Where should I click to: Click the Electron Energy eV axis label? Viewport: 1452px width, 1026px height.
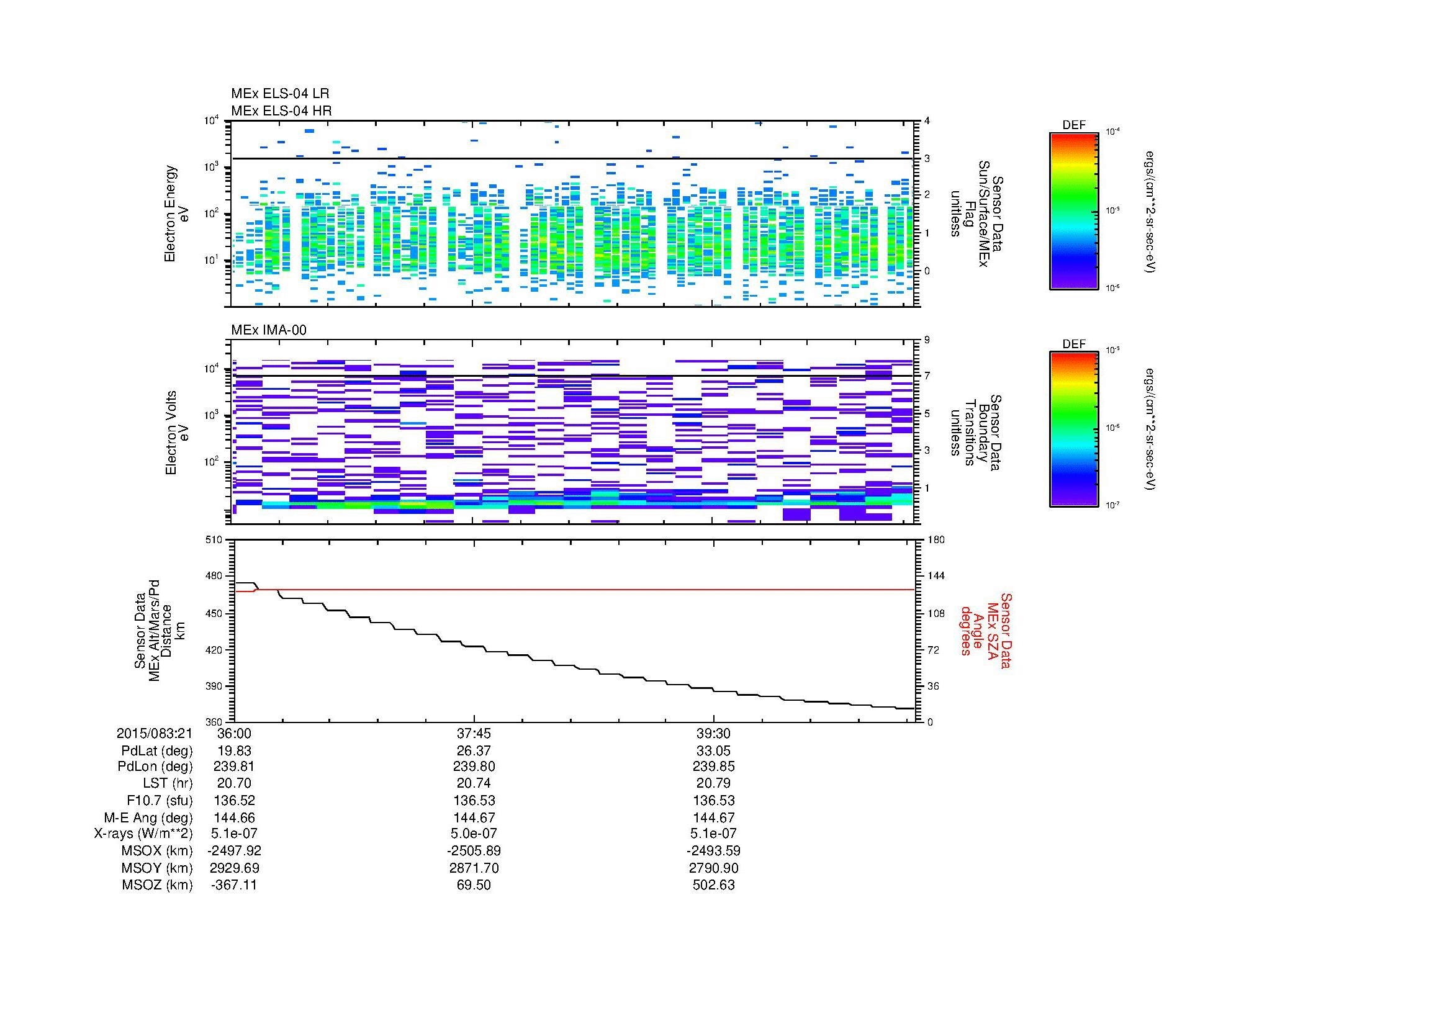coord(177,214)
